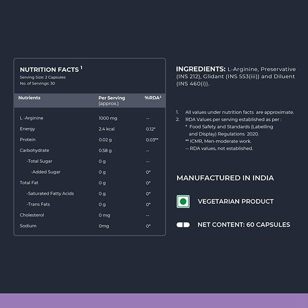This screenshot has height=308, width=308.
Task: Click the green vegetarian symbol icon
Action: (182, 201)
